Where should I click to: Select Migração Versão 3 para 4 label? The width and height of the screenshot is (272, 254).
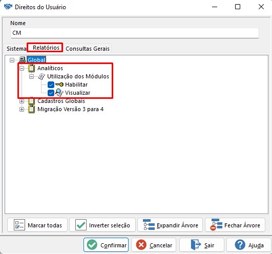(70, 109)
